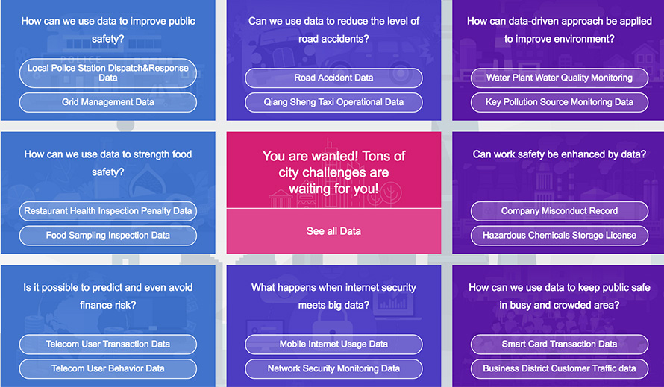664x387 pixels.
Task: Click the internet security big data heading
Action: (333, 296)
